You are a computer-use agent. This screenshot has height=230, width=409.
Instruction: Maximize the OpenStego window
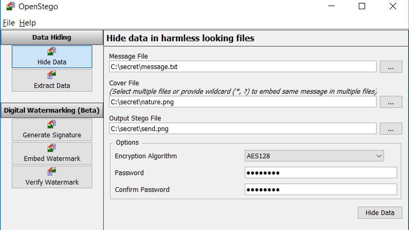pyautogui.click(x=362, y=6)
